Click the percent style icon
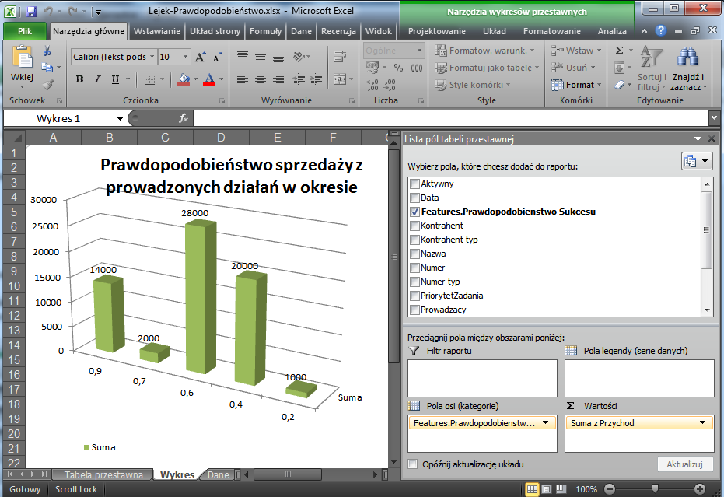The width and height of the screenshot is (724, 497). 398,68
